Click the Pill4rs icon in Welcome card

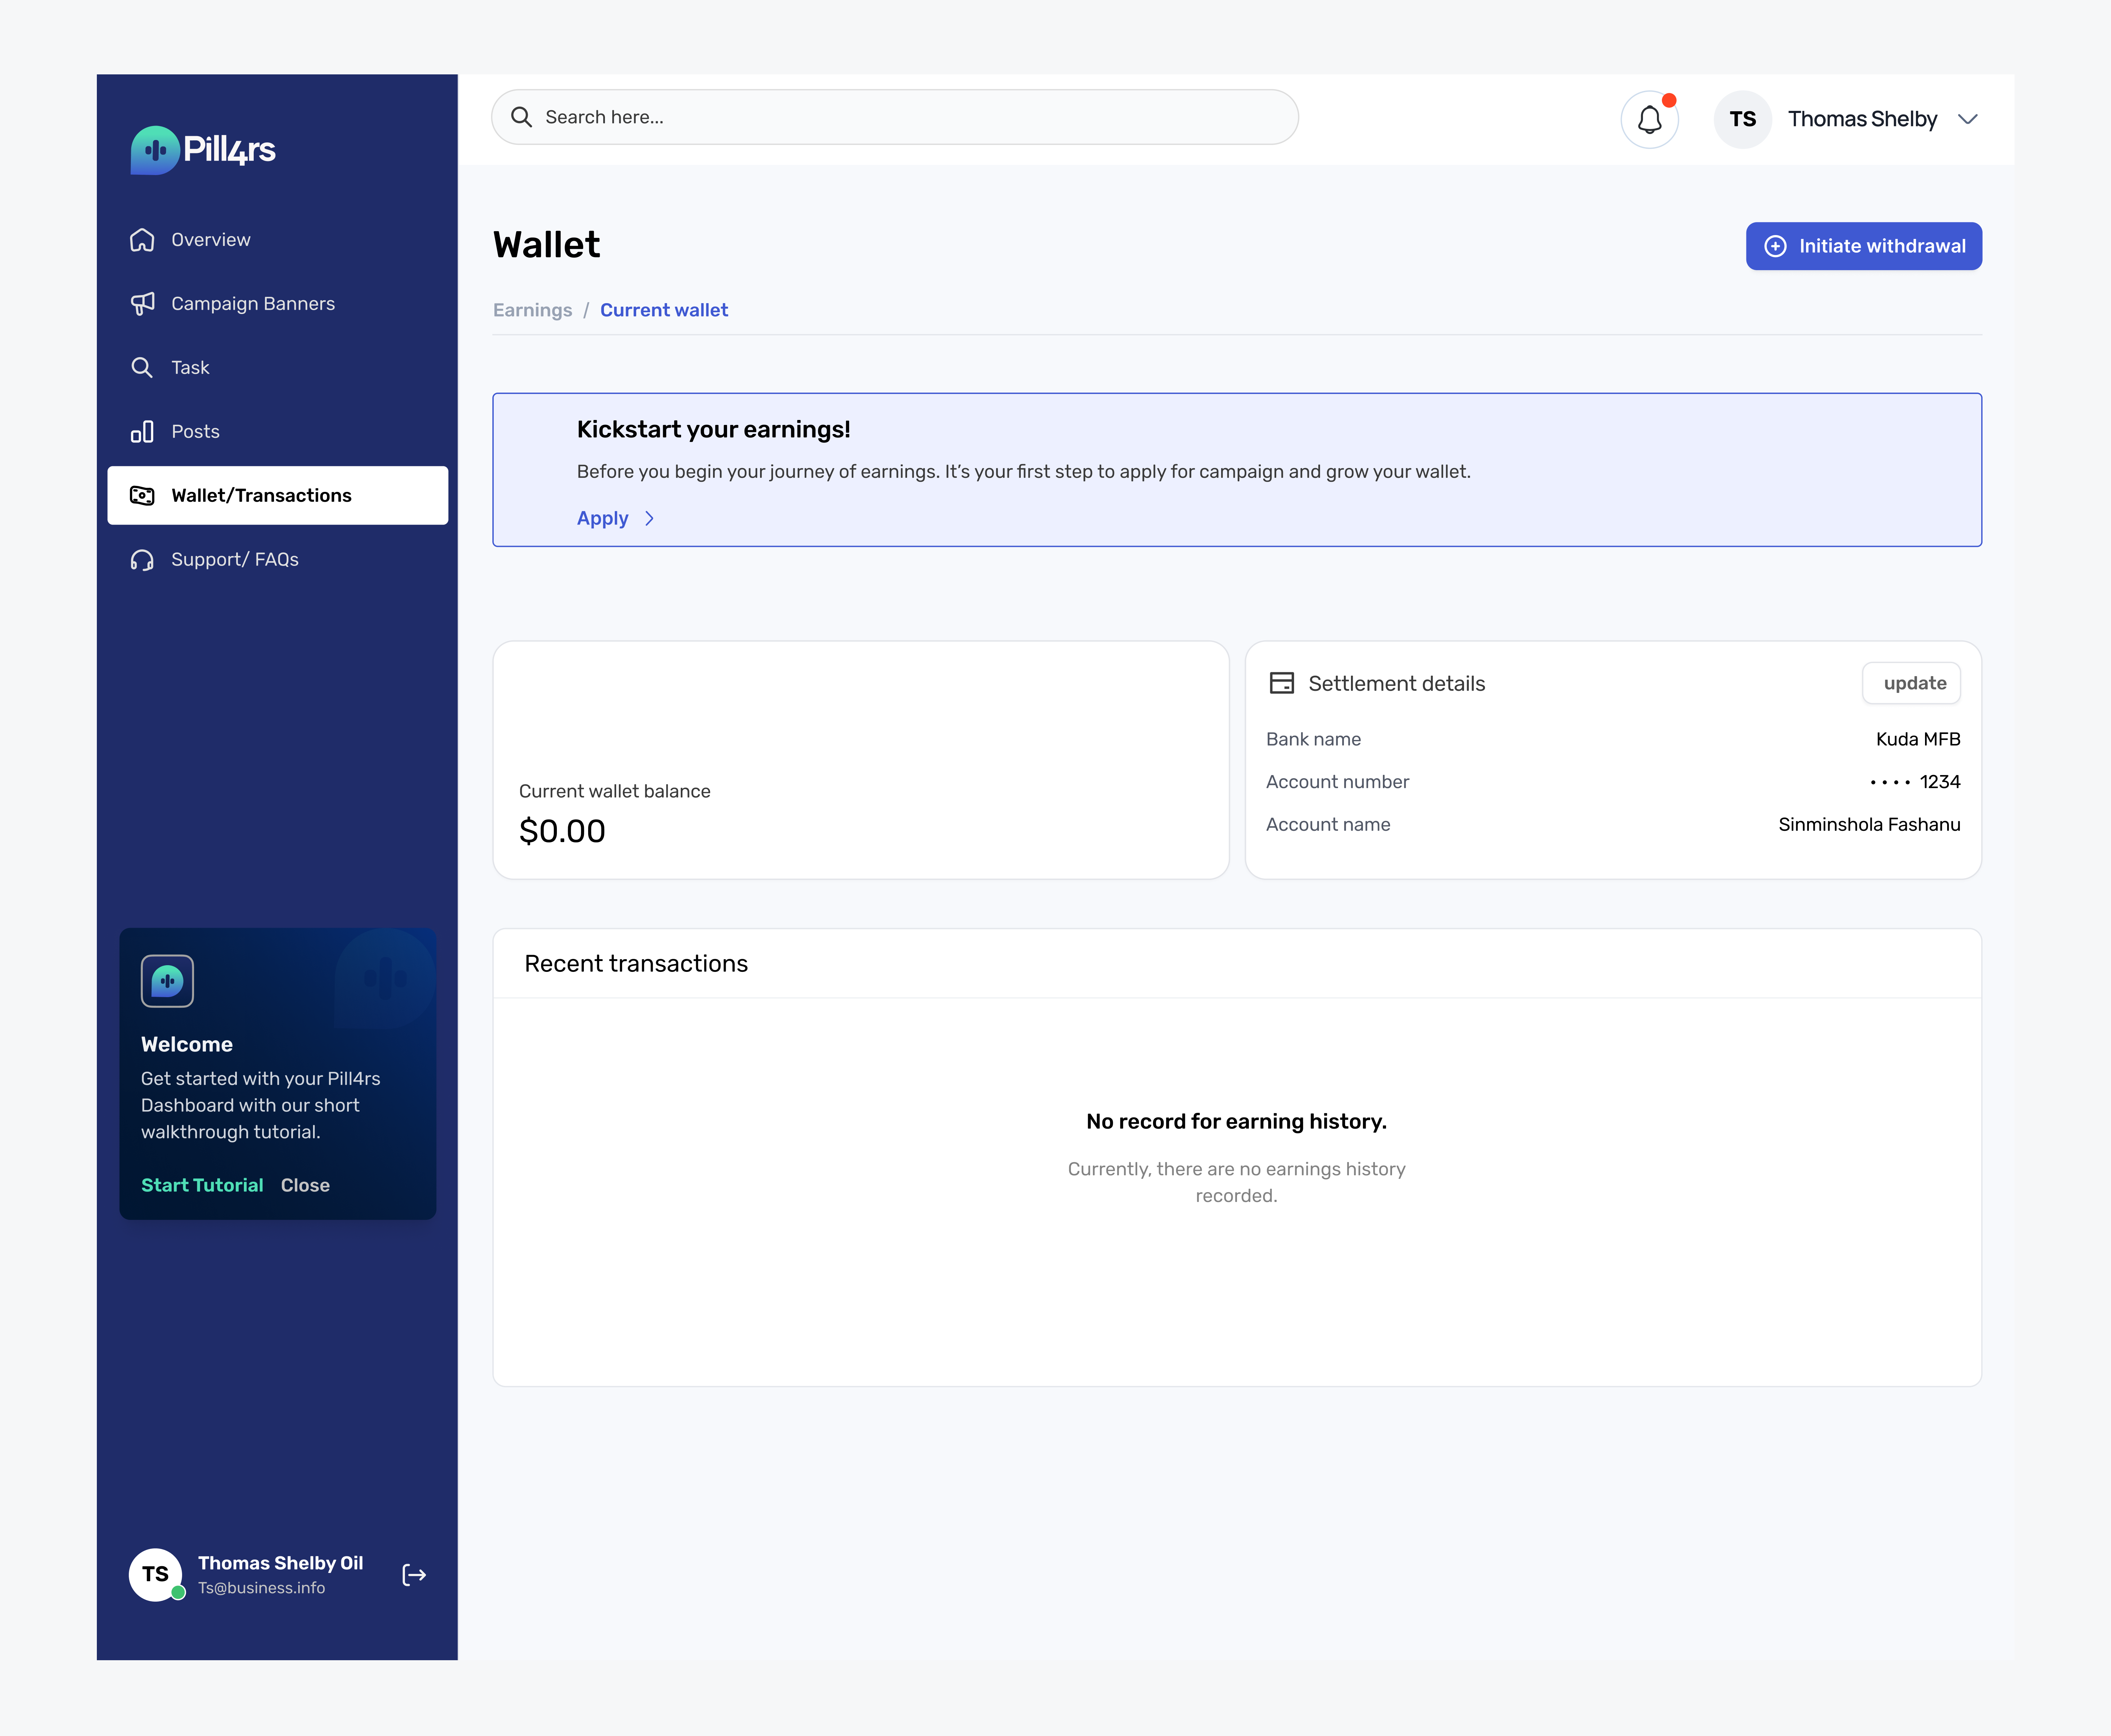coord(167,981)
